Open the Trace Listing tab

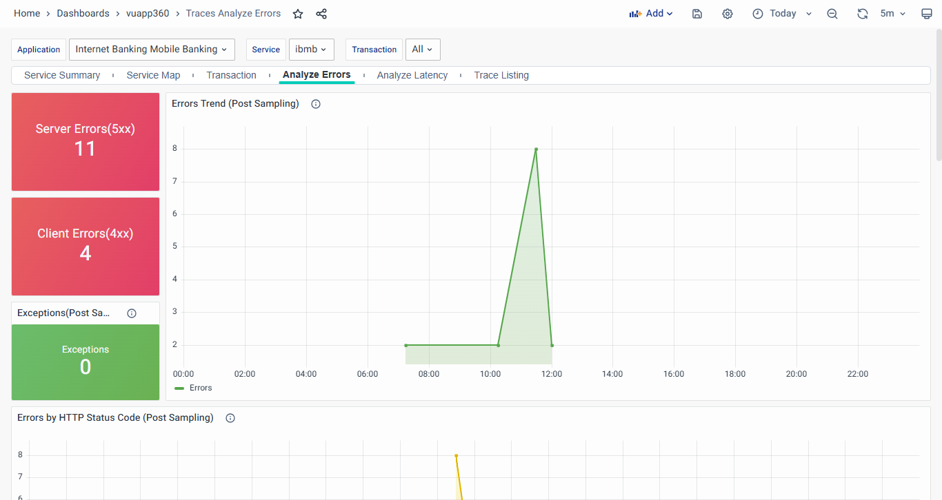[501, 76]
